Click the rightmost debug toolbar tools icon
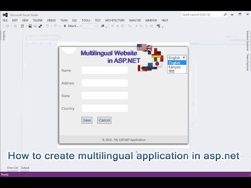This screenshot has width=251, height=188. 158,26
